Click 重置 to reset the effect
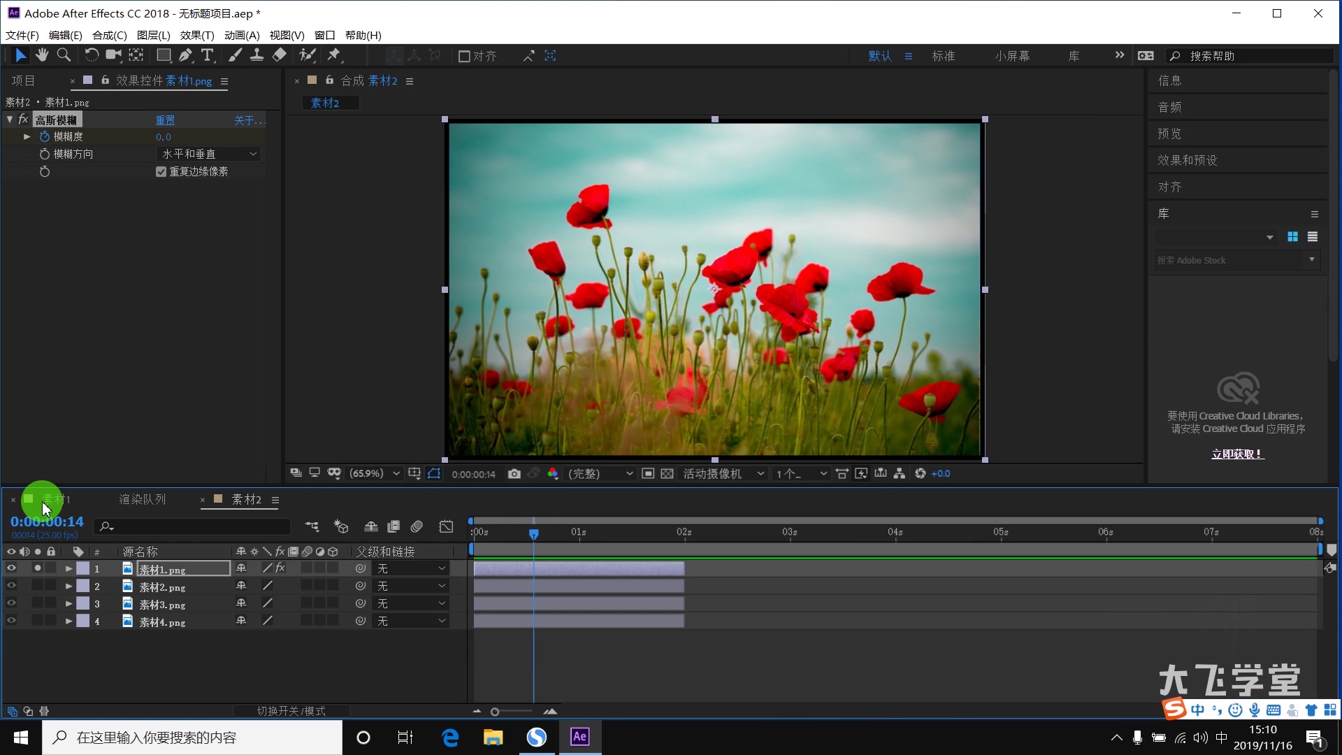 pyautogui.click(x=165, y=120)
